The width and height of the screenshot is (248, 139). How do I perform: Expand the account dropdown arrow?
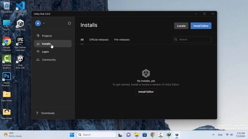click(x=44, y=23)
